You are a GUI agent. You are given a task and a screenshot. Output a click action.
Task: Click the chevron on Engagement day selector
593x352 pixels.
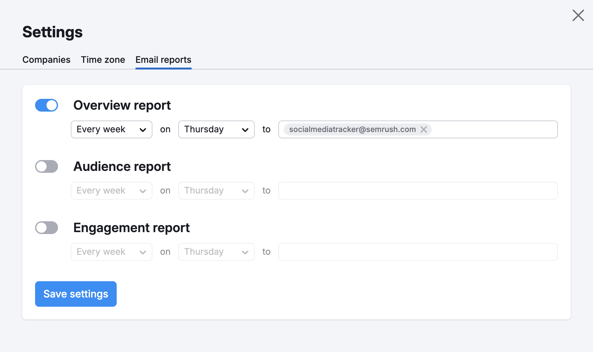coord(245,252)
